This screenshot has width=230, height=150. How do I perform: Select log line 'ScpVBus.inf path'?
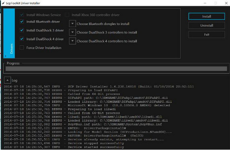(x=83, y=124)
